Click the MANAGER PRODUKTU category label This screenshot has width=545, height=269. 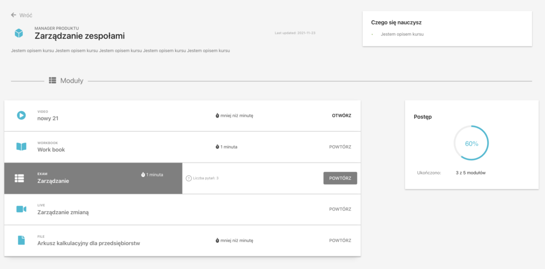(x=56, y=28)
